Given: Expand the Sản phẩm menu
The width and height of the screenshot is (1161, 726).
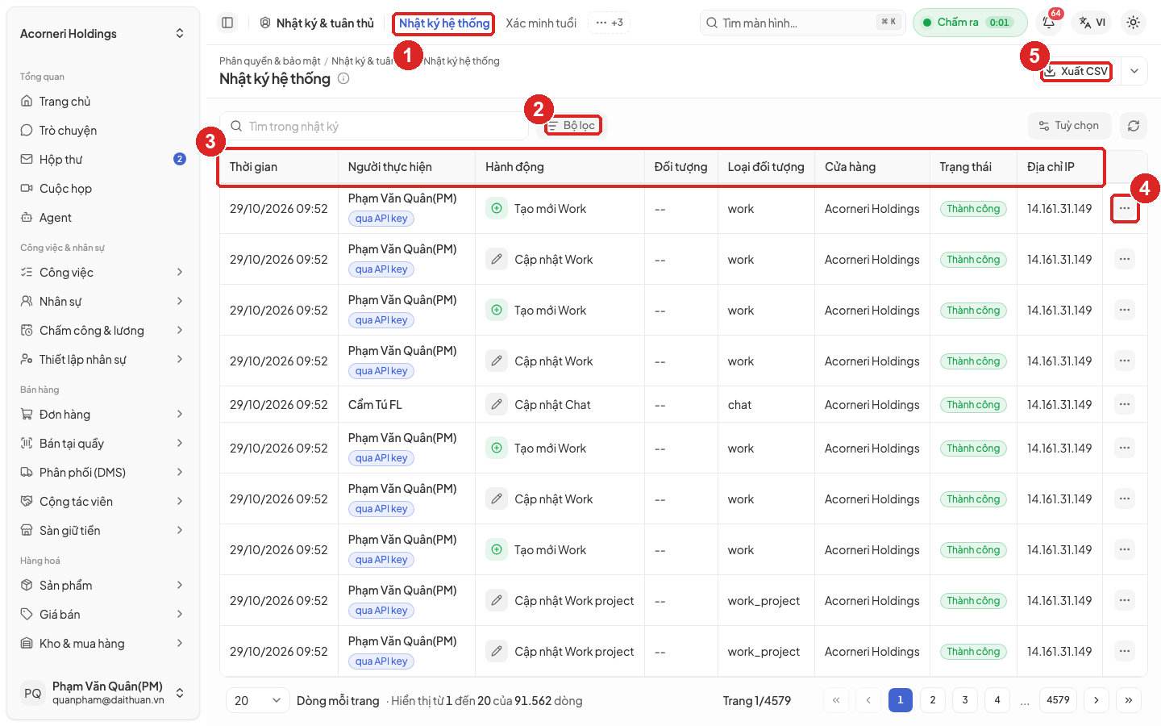Looking at the screenshot, I should pyautogui.click(x=103, y=586).
